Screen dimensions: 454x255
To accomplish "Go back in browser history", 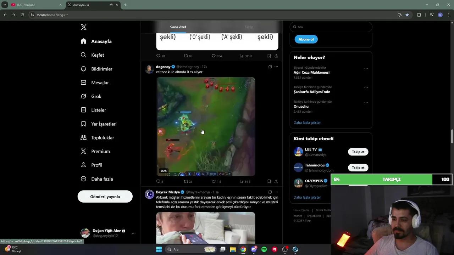I will [5, 15].
